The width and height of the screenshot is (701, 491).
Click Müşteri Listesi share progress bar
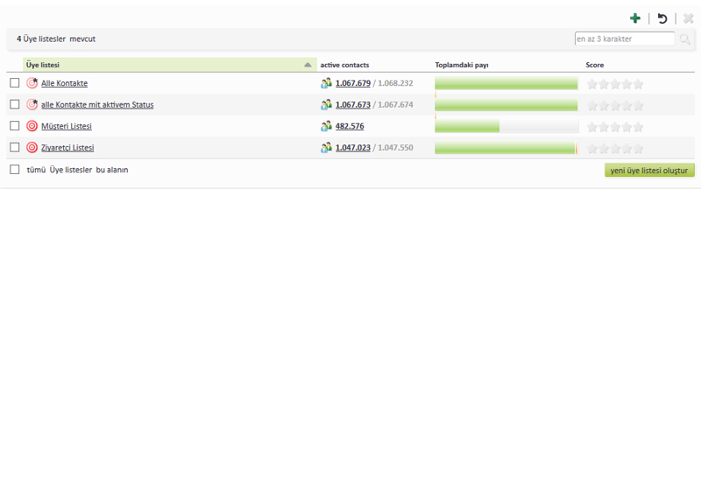506,126
